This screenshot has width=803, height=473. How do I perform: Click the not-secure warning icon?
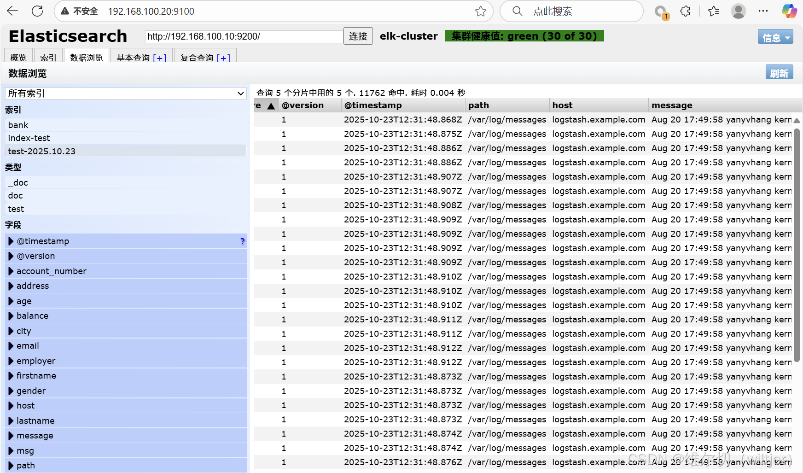pyautogui.click(x=65, y=11)
